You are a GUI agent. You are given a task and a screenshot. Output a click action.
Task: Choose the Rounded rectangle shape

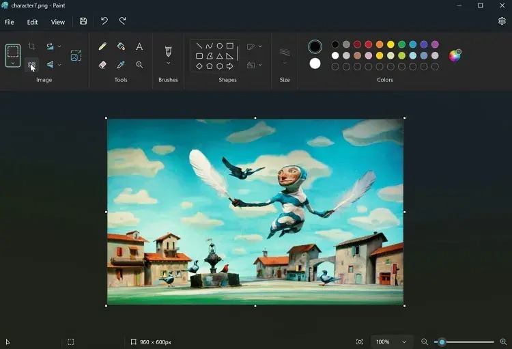click(x=199, y=56)
